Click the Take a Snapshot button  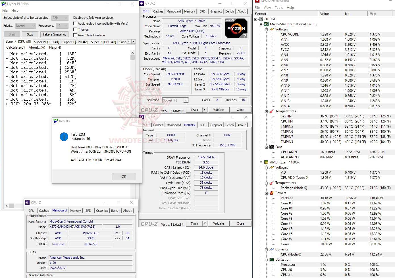coord(54,34)
